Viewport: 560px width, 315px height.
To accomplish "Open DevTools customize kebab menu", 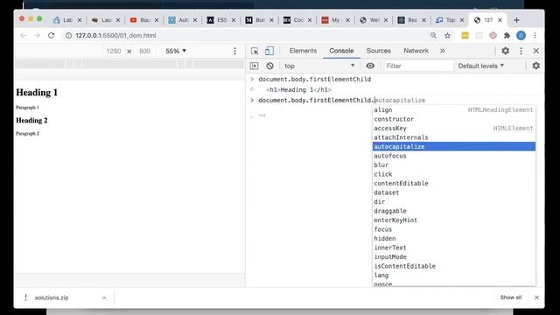I will [521, 51].
